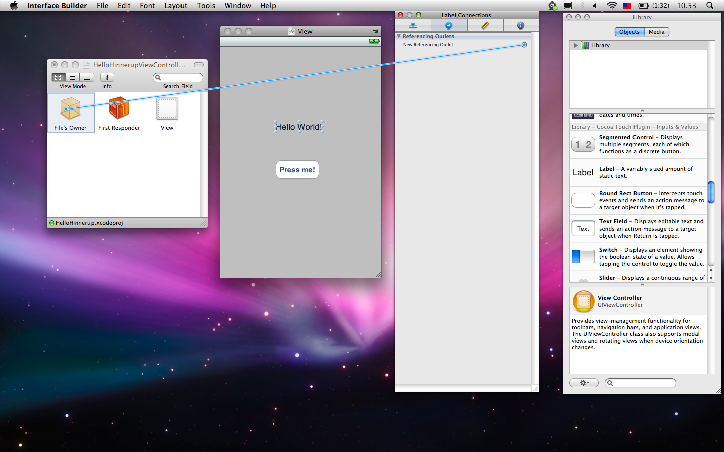The width and height of the screenshot is (724, 452).
Task: Click the UIViewController class name text
Action: [x=620, y=305]
